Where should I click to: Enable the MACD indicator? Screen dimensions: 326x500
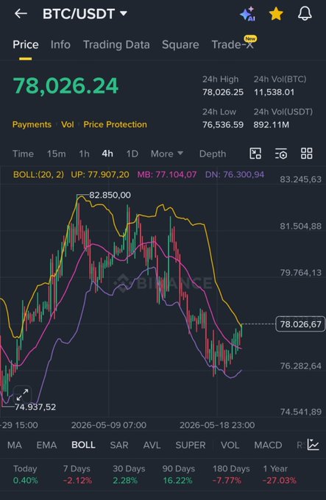tap(268, 445)
